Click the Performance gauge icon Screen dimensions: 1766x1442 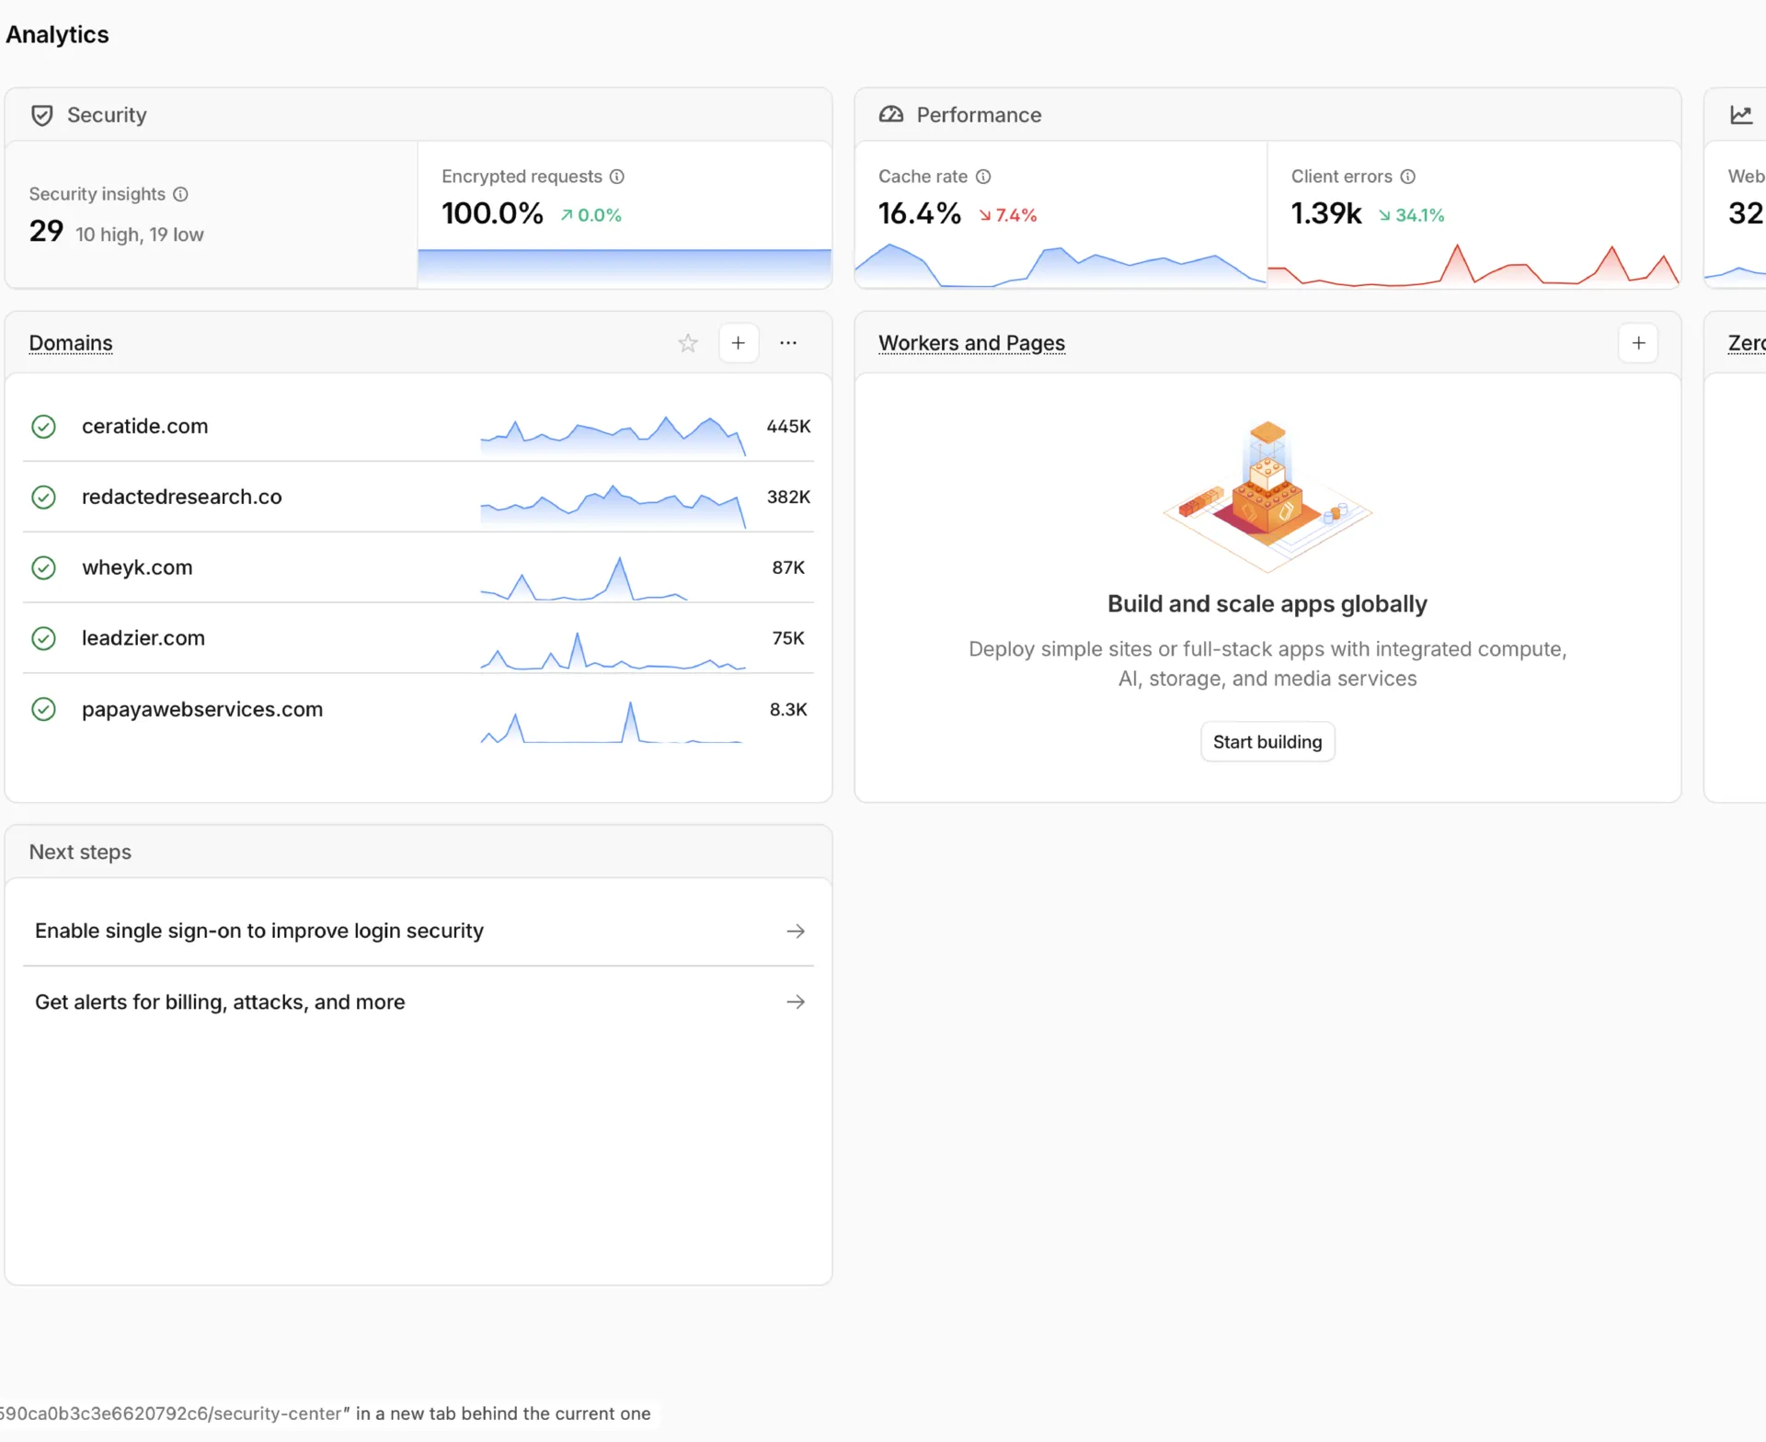(x=891, y=114)
